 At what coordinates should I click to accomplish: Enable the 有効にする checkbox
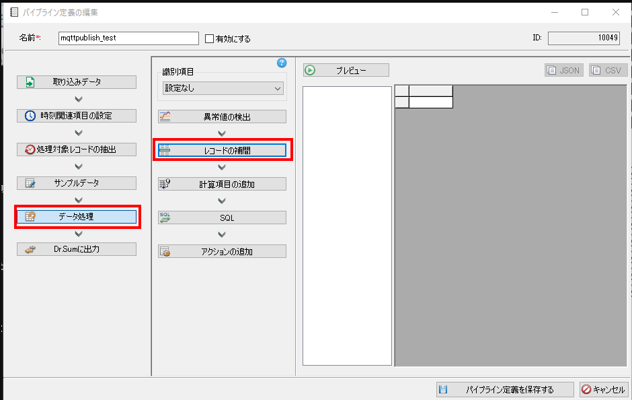tap(209, 39)
